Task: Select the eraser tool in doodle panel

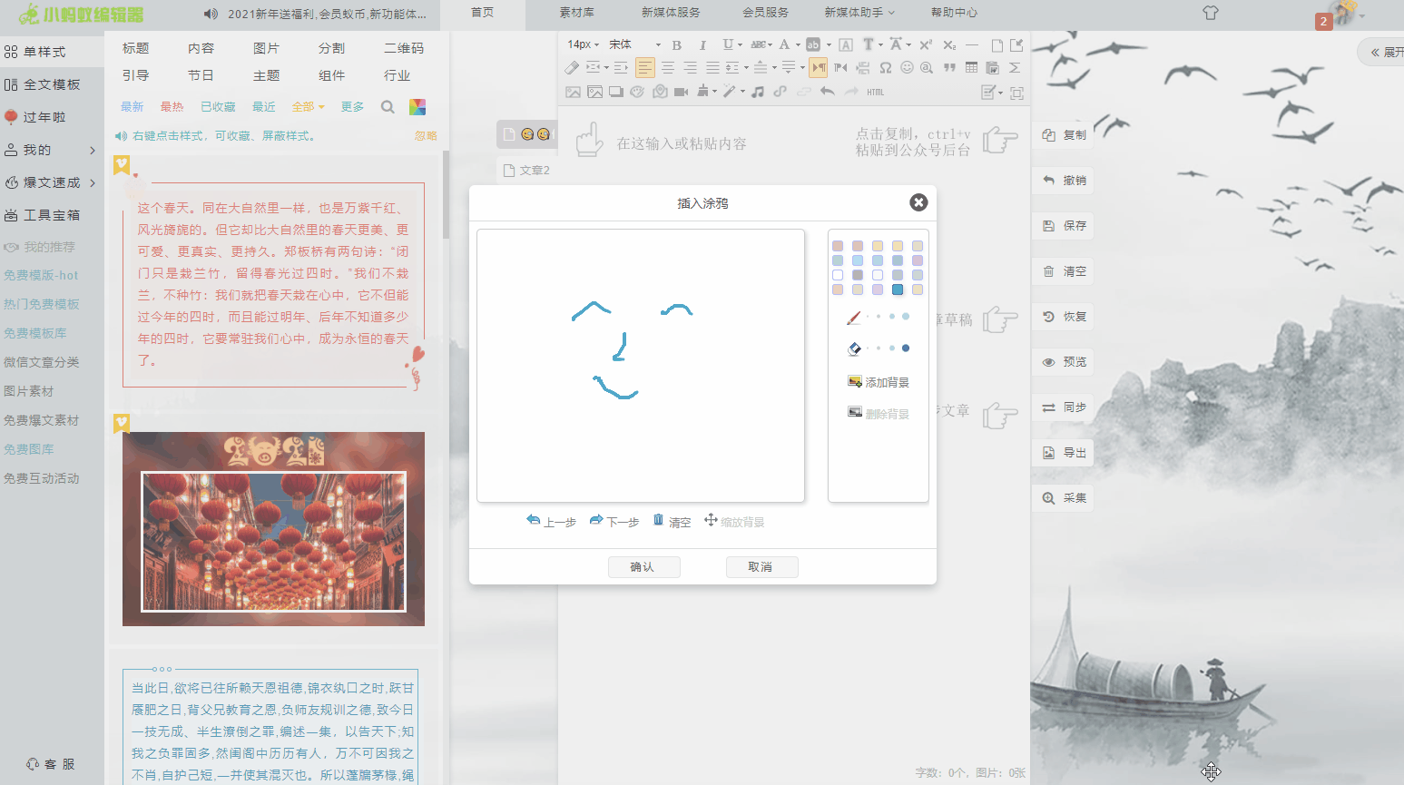Action: [854, 348]
